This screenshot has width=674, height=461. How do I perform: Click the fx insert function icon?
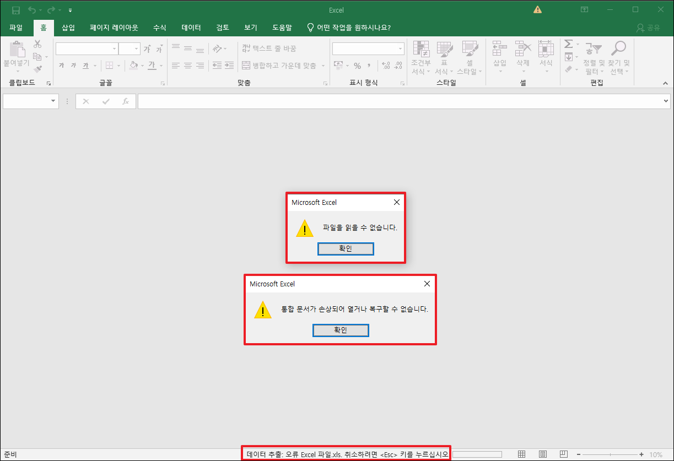coord(126,101)
